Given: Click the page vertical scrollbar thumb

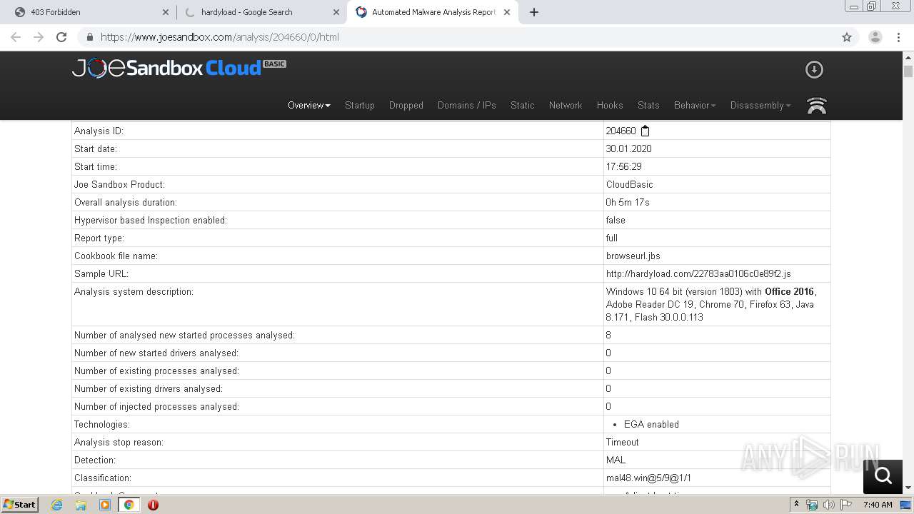Looking at the screenshot, I should tap(908, 71).
